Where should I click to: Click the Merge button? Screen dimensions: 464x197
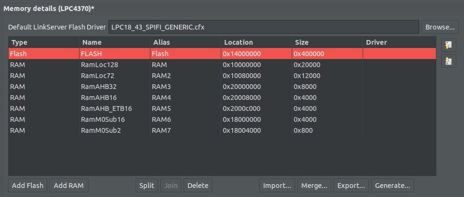[314, 185]
